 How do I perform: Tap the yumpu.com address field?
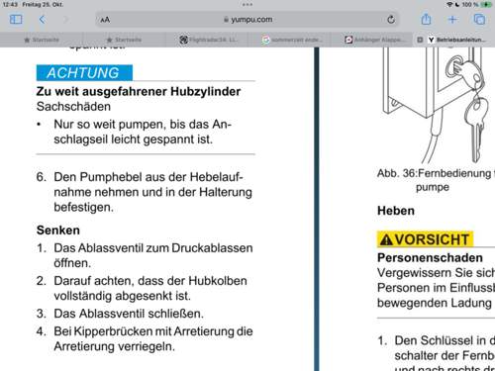coord(247,20)
